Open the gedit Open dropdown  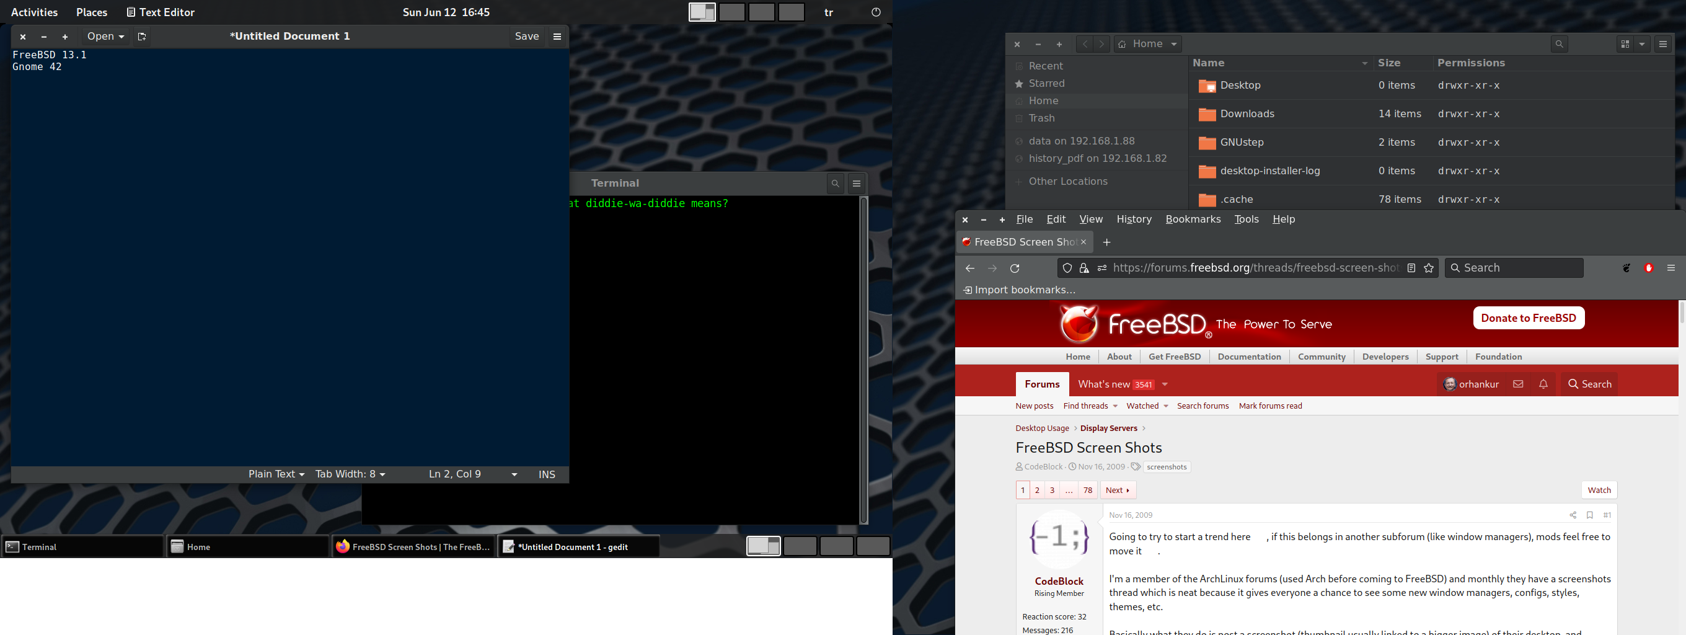tap(105, 37)
